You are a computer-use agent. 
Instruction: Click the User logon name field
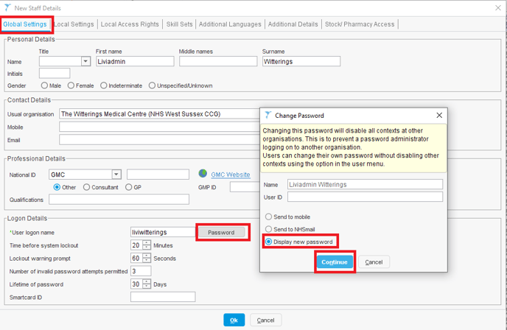coord(162,232)
